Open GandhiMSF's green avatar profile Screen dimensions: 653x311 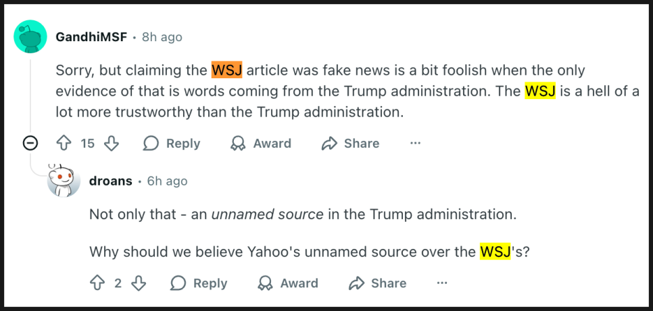tap(30, 37)
